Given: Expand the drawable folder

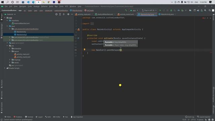Looking at the screenshot, I should [x=10, y=48].
